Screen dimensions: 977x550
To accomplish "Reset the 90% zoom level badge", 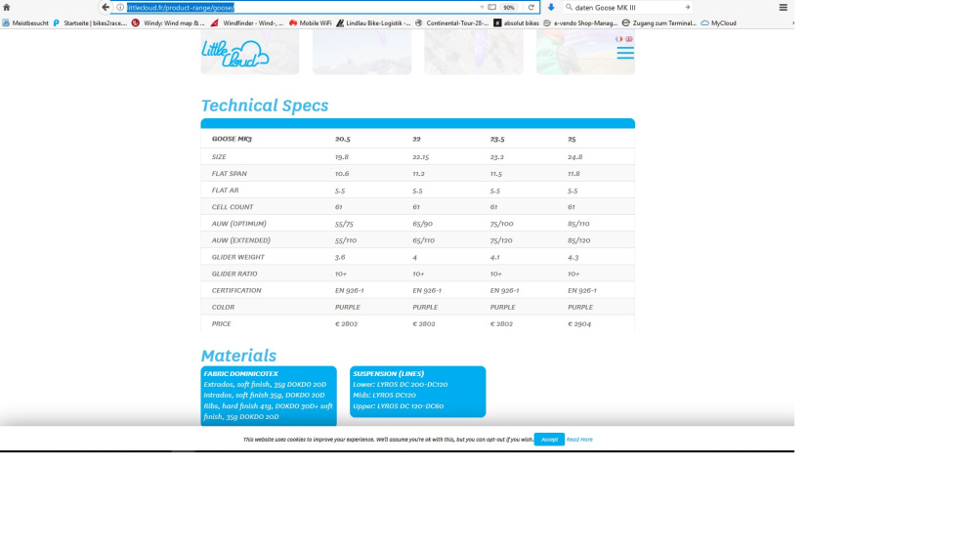I will [x=509, y=8].
